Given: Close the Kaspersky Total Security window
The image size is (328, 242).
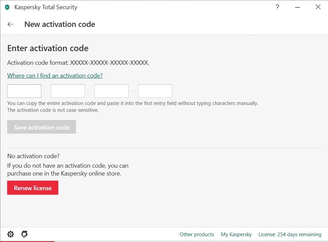Looking at the screenshot, I should coord(318,7).
